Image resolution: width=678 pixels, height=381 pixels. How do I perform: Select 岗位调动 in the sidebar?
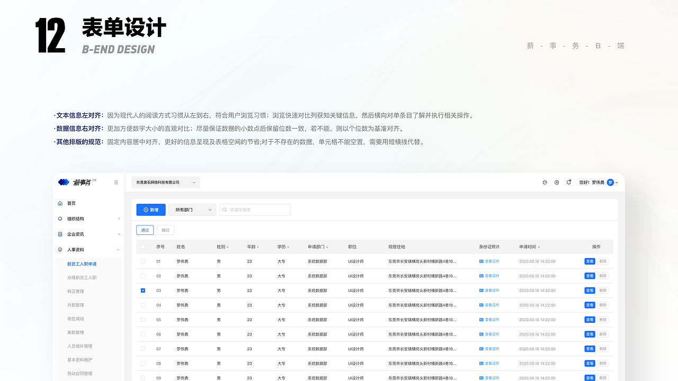[x=75, y=319]
